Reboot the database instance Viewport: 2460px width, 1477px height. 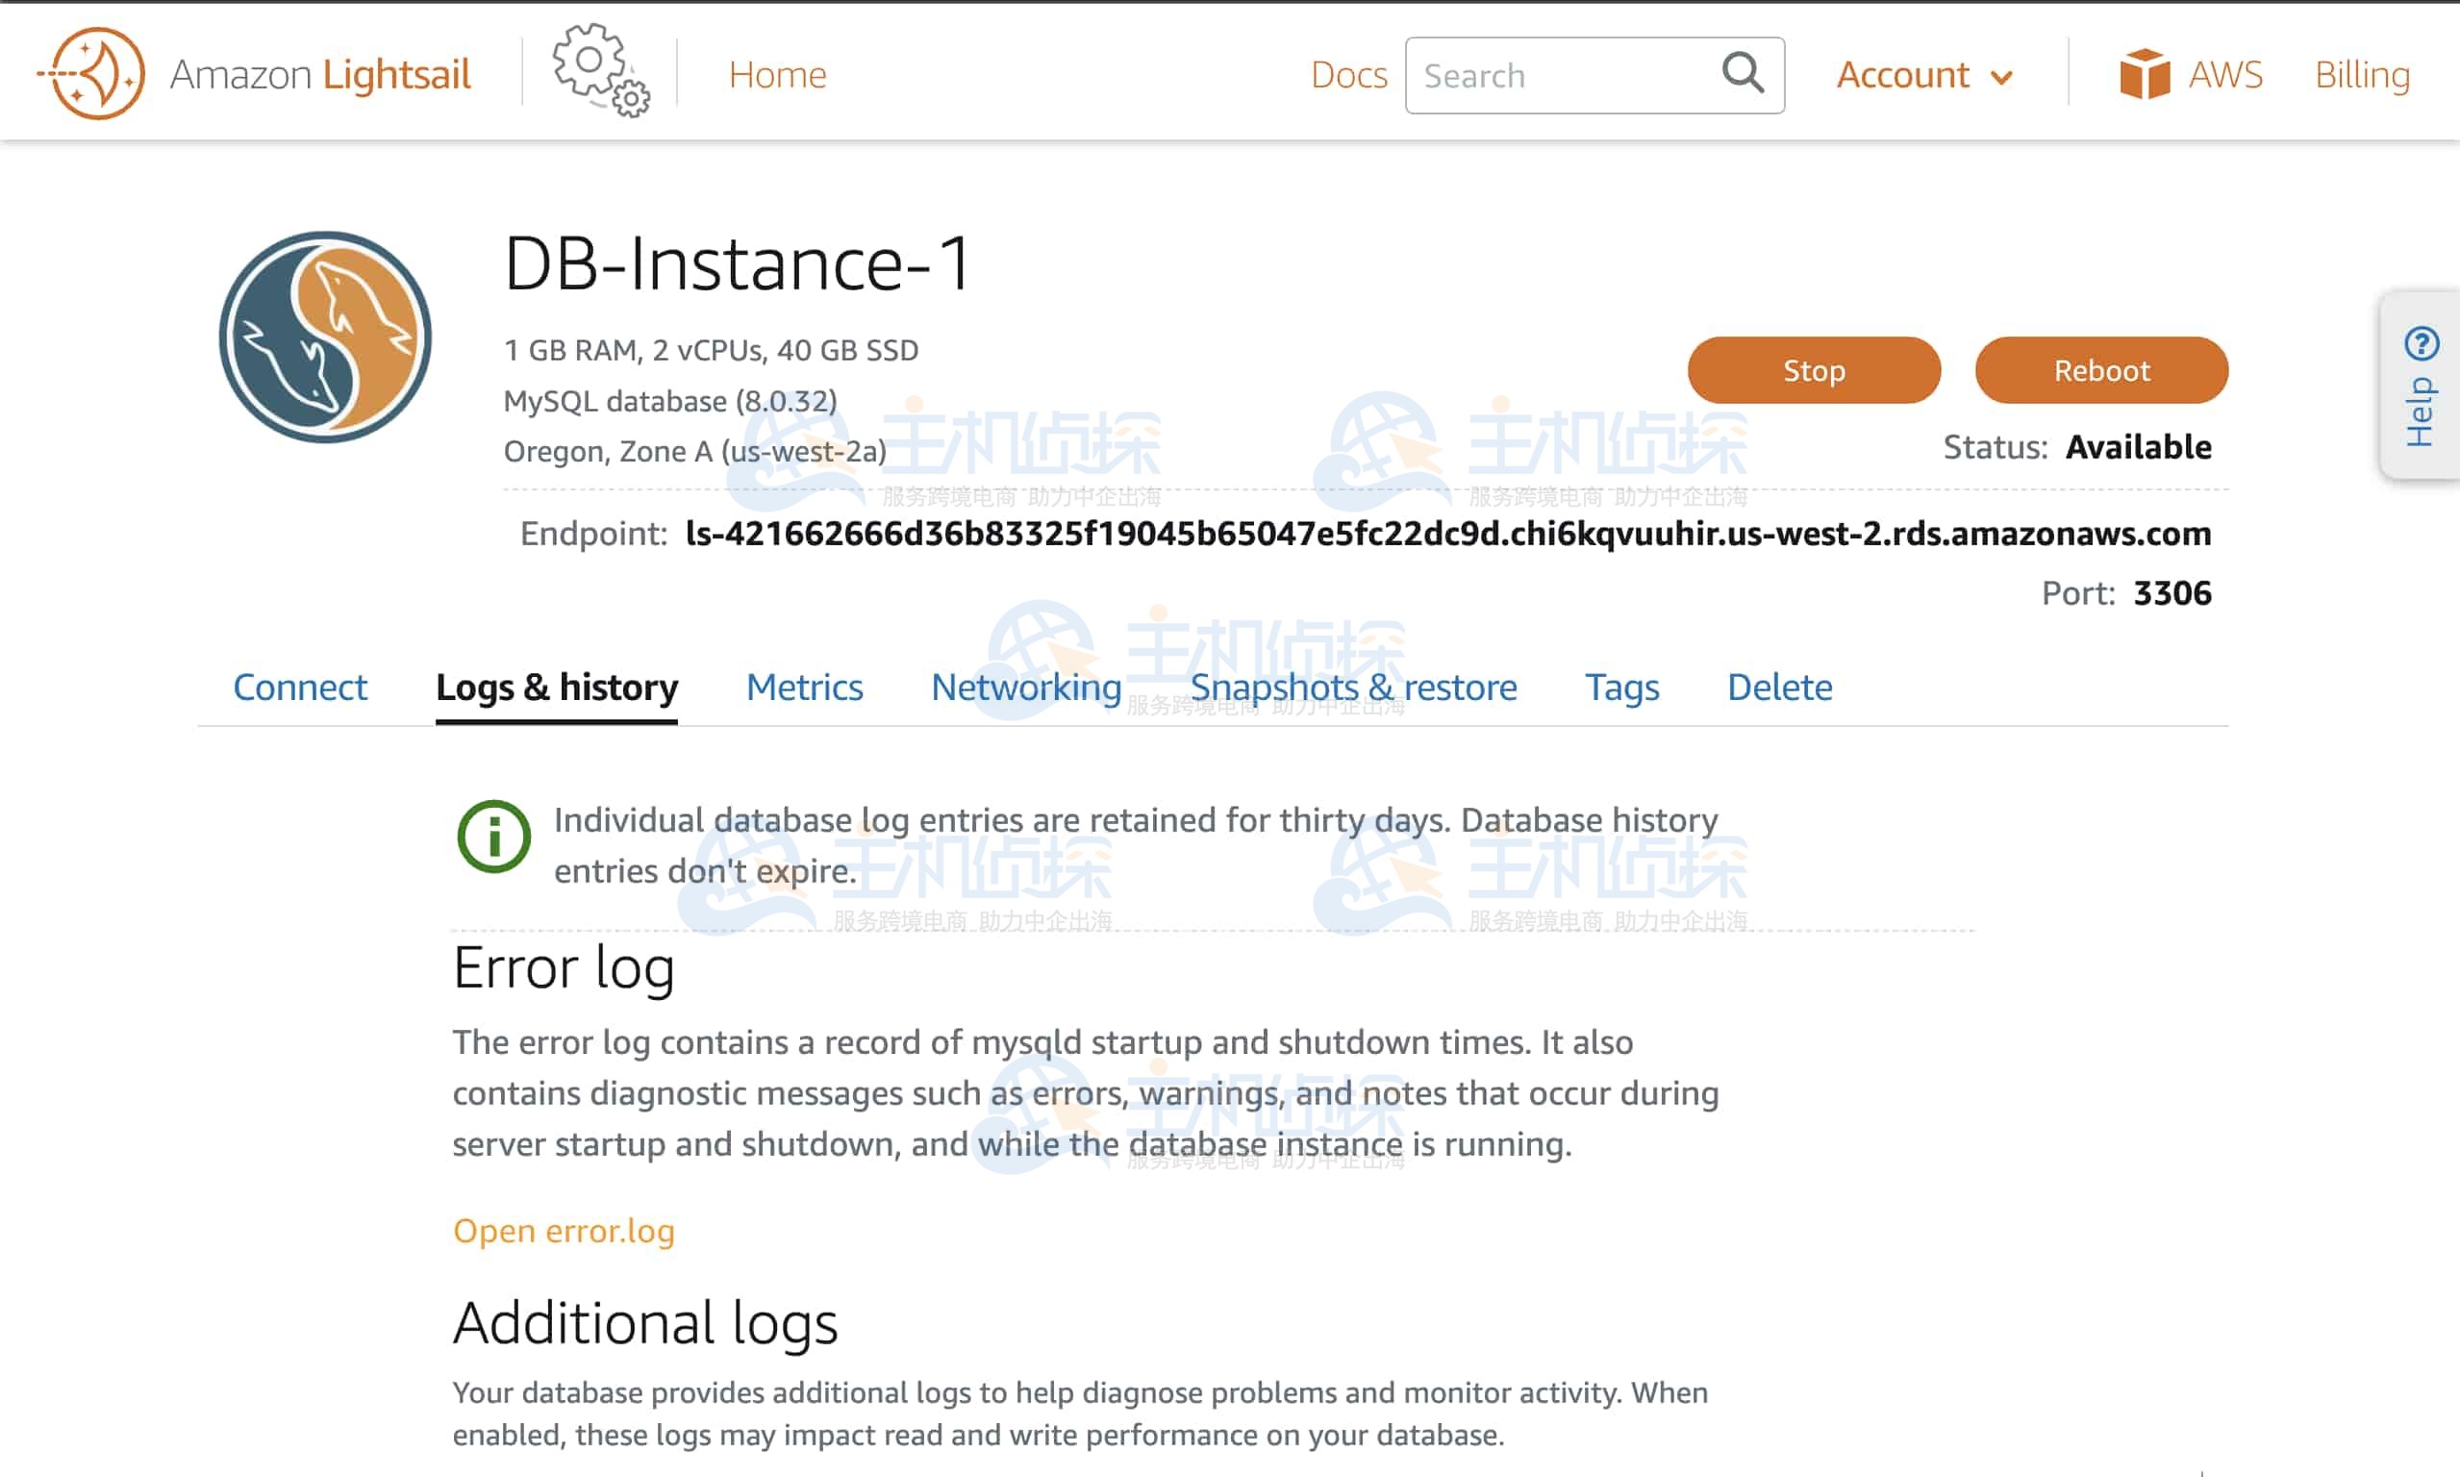(2100, 370)
